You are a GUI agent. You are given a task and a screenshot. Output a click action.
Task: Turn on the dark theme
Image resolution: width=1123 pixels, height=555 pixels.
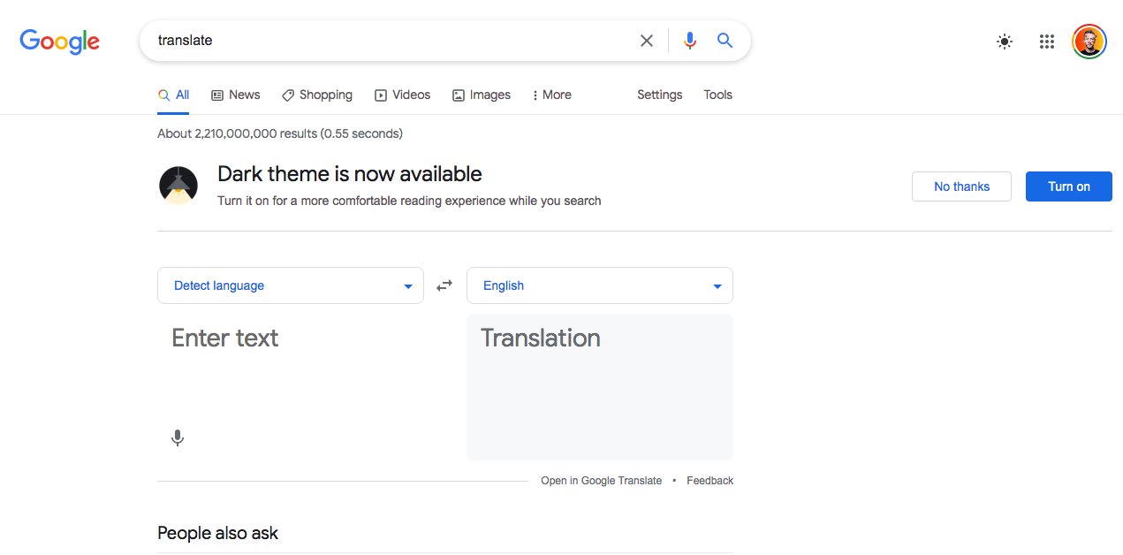[1068, 186]
